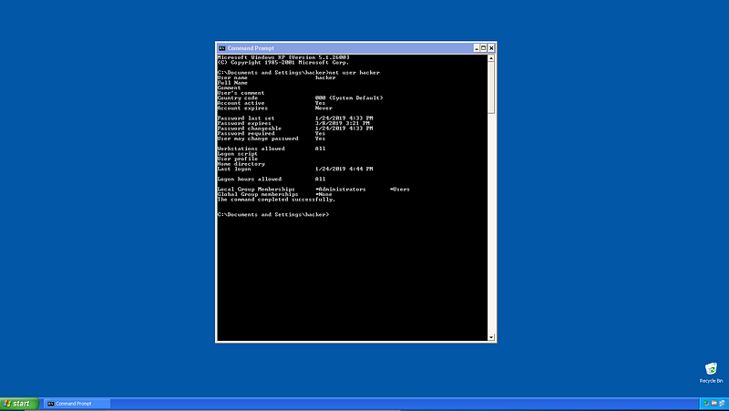This screenshot has height=411, width=729.
Task: Select the Command Prompt taskbar button
Action: click(77, 404)
